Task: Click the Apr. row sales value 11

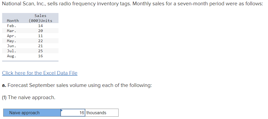Action: coord(40,36)
